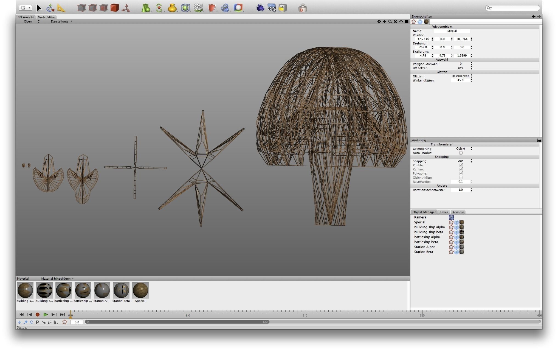Open the Darstellung dropdown
The height and width of the screenshot is (351, 558).
pyautogui.click(x=61, y=21)
